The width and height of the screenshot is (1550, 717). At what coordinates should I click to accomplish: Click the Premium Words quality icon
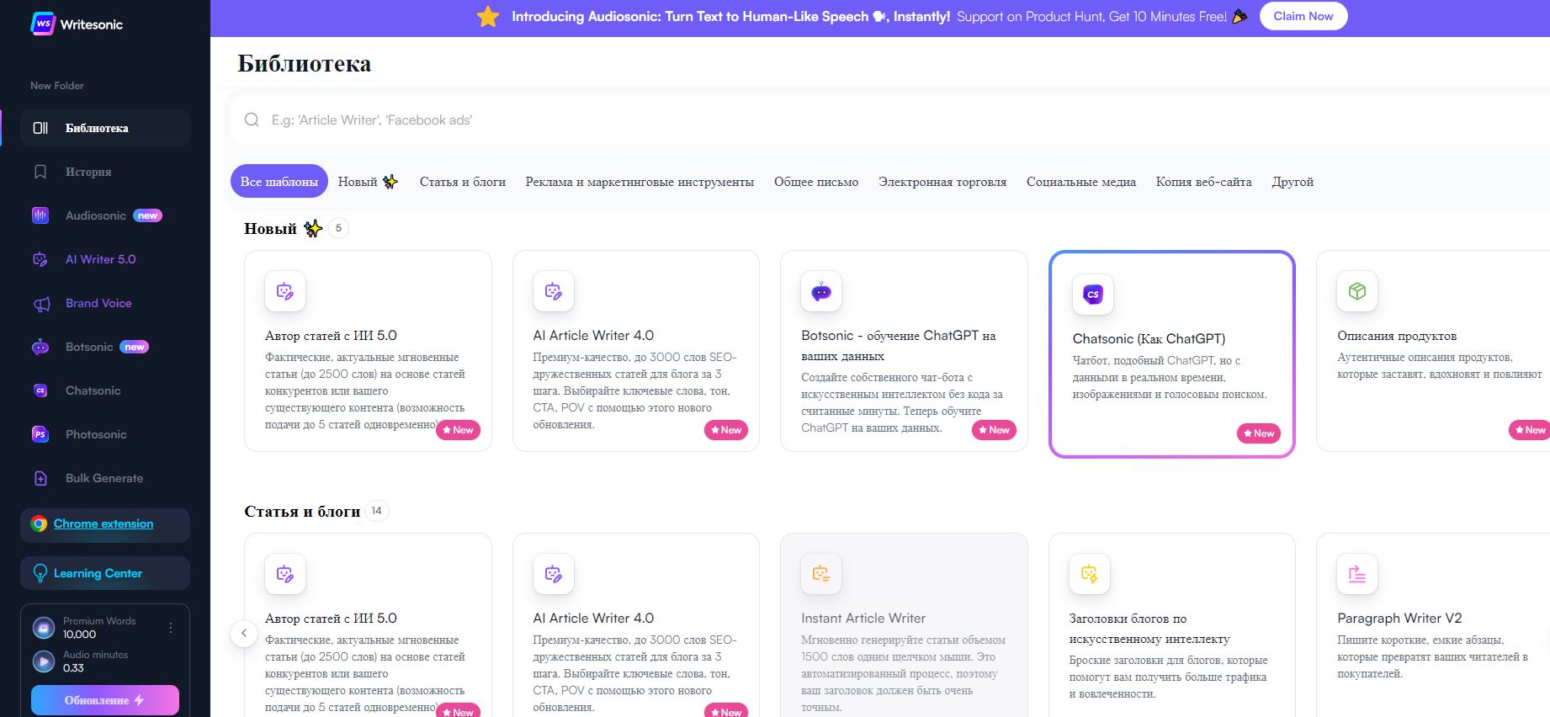[x=43, y=628]
